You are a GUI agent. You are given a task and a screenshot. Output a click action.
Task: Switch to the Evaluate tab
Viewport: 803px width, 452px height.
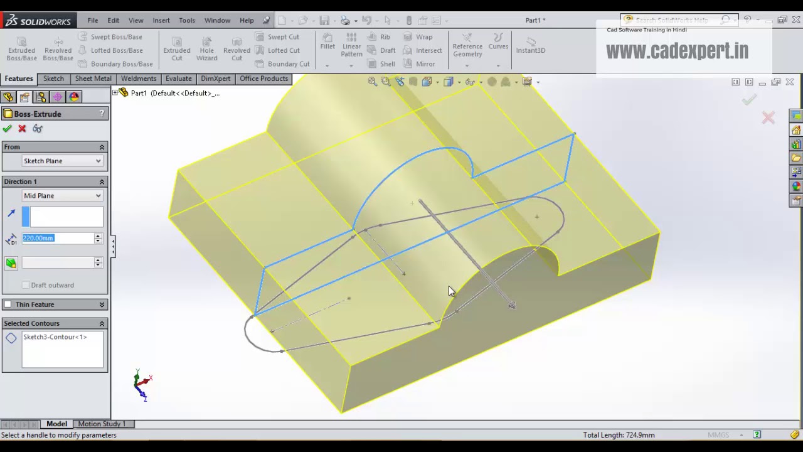179,78
